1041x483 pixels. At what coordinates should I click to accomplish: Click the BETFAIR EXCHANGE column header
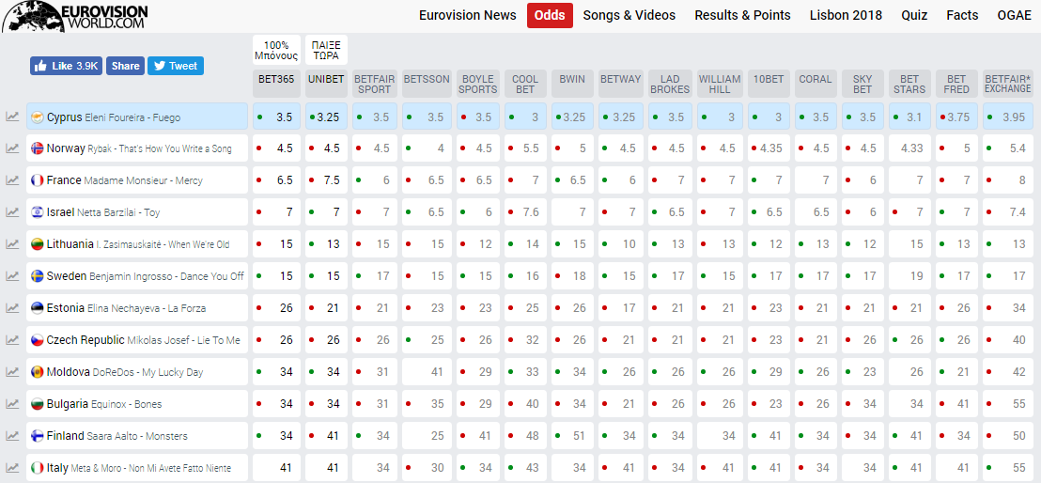[x=1008, y=84]
